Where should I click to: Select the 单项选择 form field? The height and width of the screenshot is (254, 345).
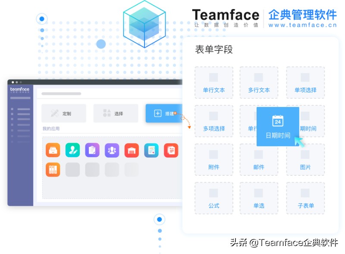point(305,83)
